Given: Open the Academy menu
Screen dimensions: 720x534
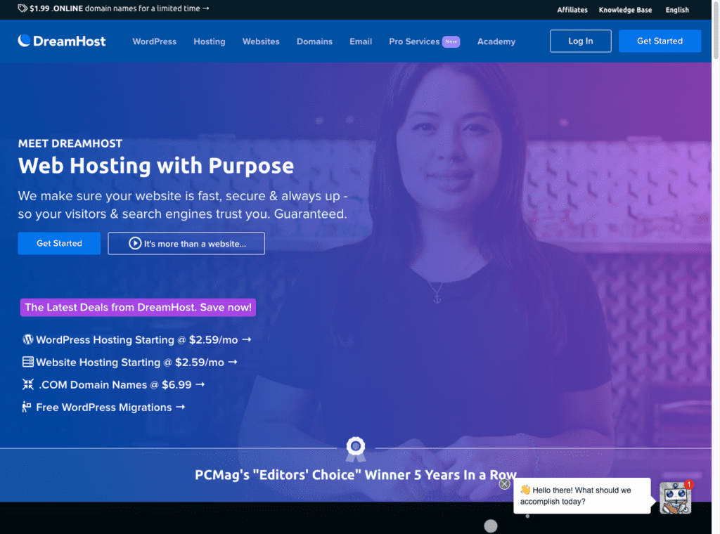Looking at the screenshot, I should click(x=496, y=41).
